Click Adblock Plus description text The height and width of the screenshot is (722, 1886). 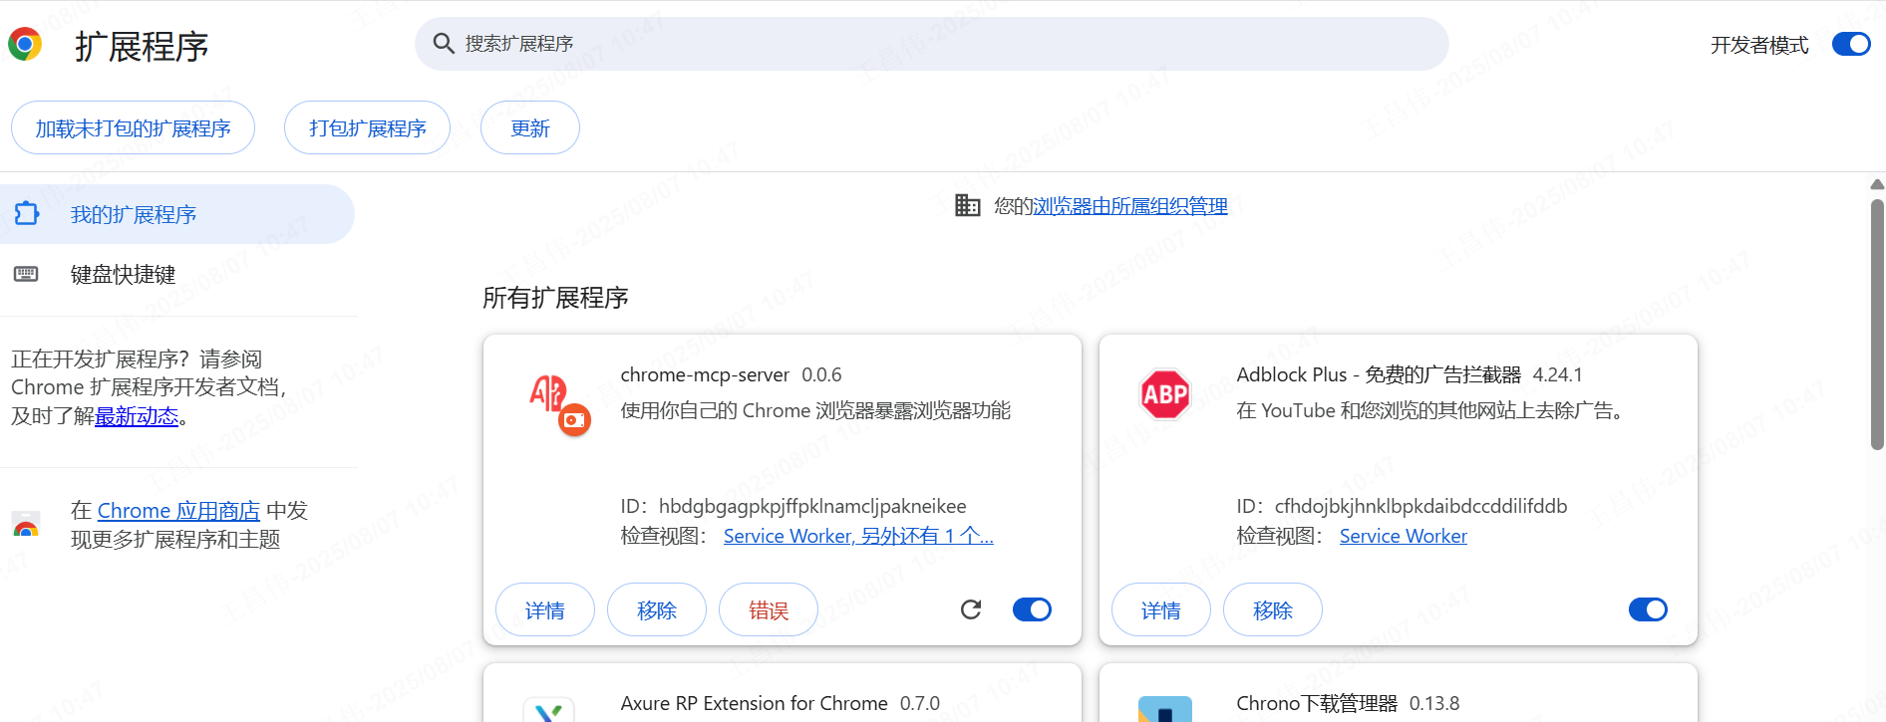1432,410
